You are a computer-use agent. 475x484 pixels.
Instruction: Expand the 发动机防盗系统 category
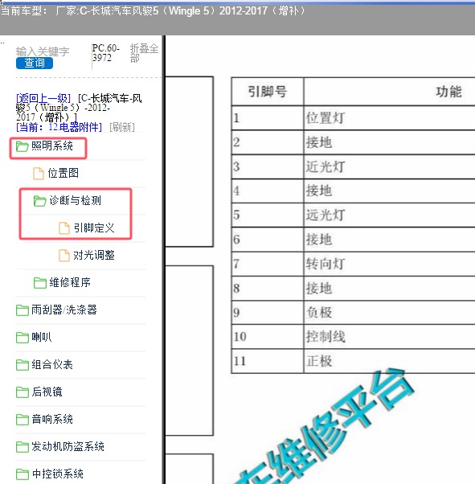coord(68,446)
